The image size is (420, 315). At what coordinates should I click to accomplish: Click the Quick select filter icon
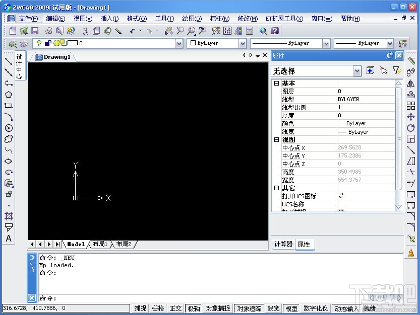[x=396, y=70]
